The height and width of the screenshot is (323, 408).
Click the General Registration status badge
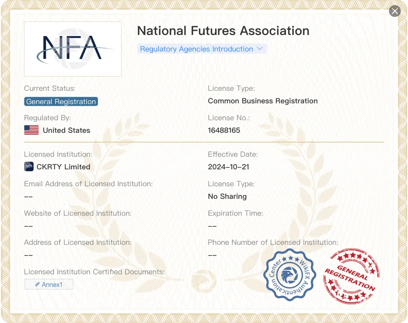[x=61, y=101]
